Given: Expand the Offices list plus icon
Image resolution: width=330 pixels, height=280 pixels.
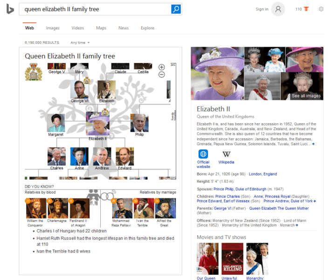Looking at the screenshot, I should click(297, 225).
